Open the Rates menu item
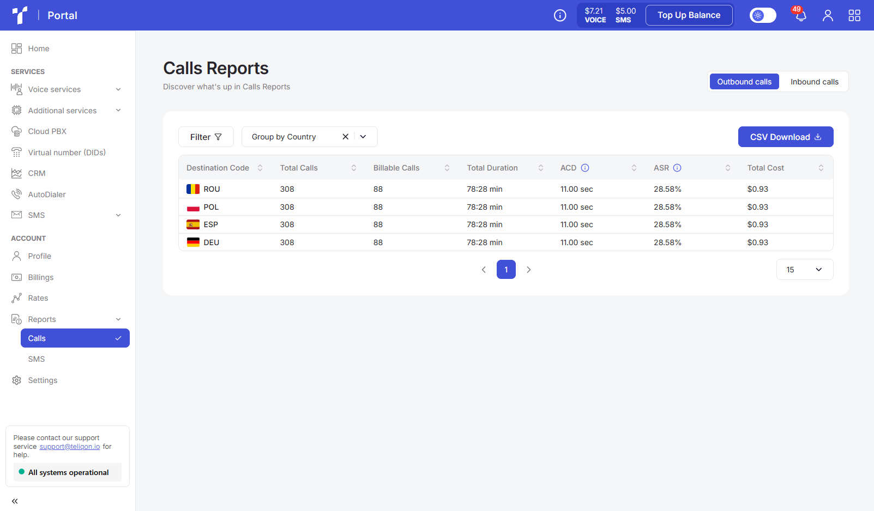This screenshot has height=511, width=874. coord(38,298)
